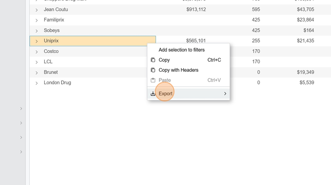Click the Copy clipboard icon

(x=153, y=60)
